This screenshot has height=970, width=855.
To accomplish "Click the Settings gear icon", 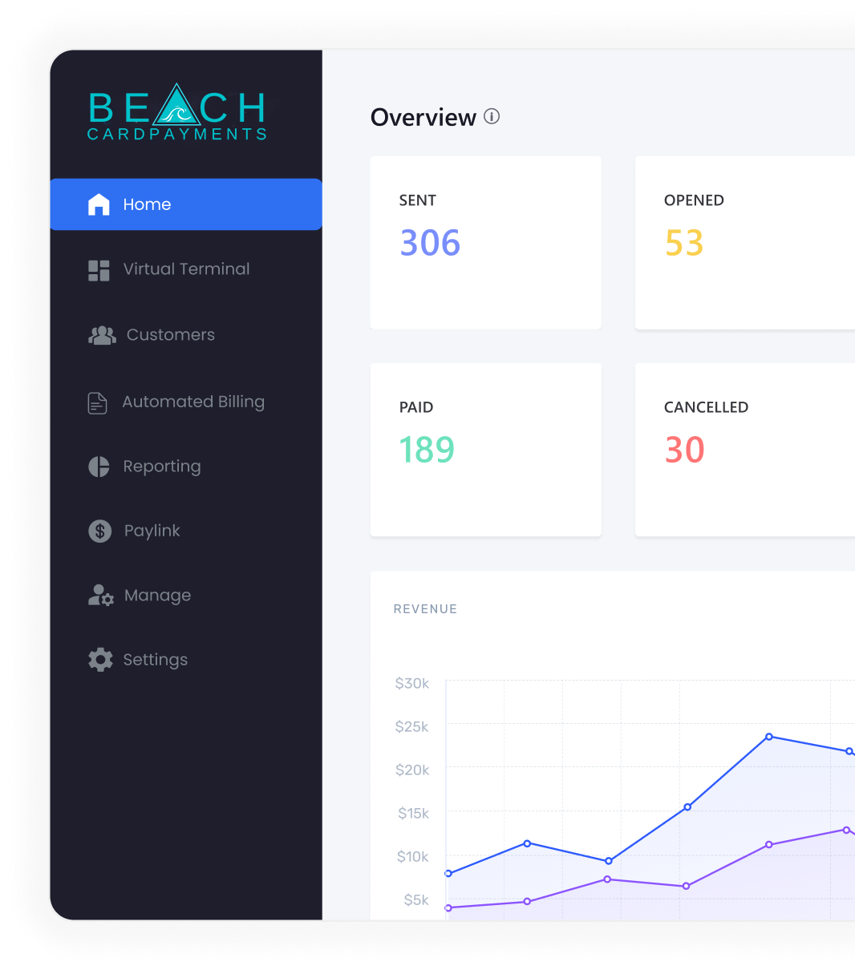I will point(100,660).
